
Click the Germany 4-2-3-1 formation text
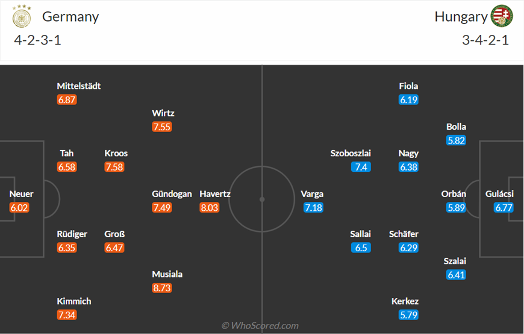pyautogui.click(x=37, y=40)
